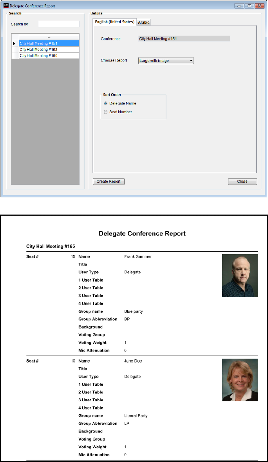The image size is (268, 462).
Task: Click the app icon in the title bar
Action: 5,6
